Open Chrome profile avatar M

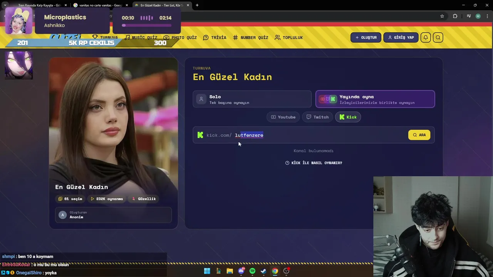pyautogui.click(x=478, y=16)
